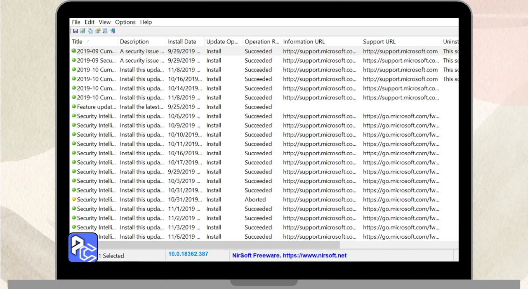Click the "Aborted" operation result cell

[255, 199]
